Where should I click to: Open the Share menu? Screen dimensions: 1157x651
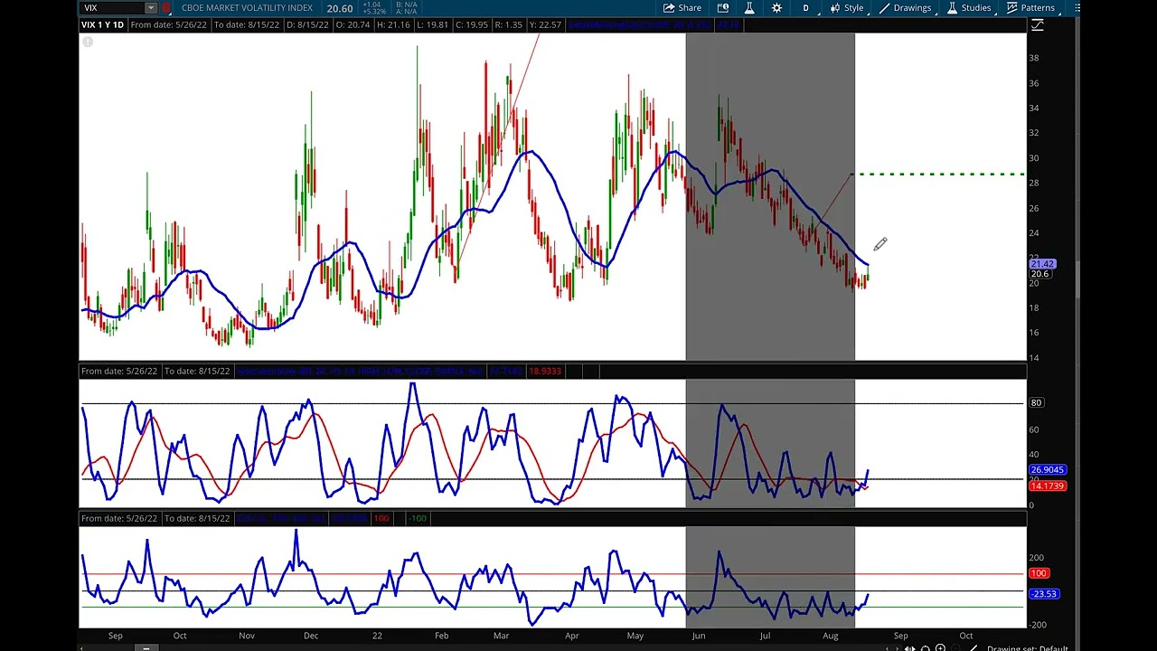(682, 8)
